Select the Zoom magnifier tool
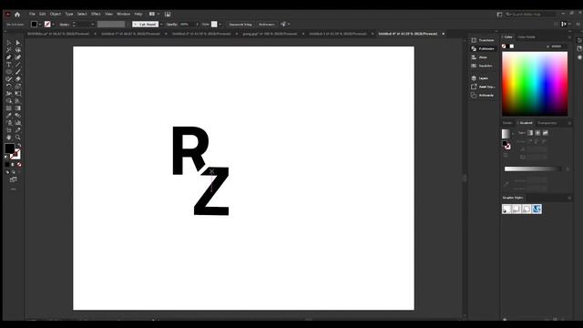The image size is (583, 328). tap(18, 138)
